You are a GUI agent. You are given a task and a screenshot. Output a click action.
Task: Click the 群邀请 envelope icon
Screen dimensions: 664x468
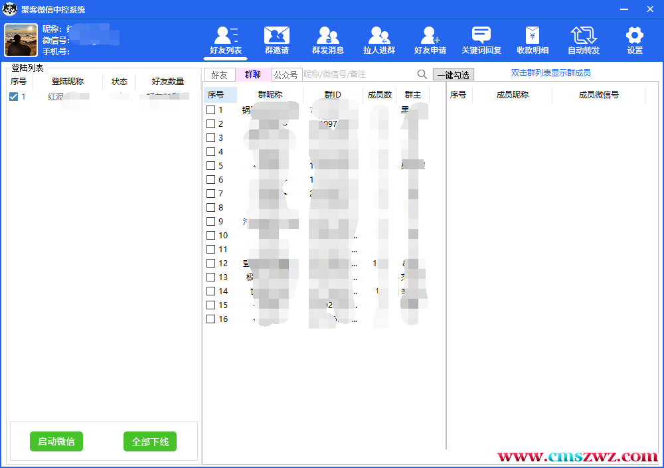point(276,36)
